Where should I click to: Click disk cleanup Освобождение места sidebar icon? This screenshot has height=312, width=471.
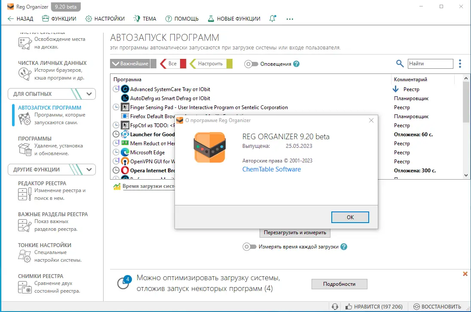[x=24, y=43]
